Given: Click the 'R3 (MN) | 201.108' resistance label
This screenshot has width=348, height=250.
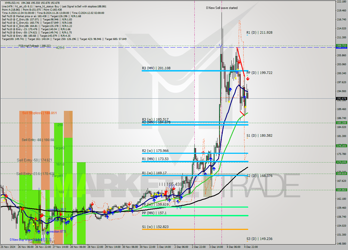Looking at the screenshot, I should (x=156, y=68).
